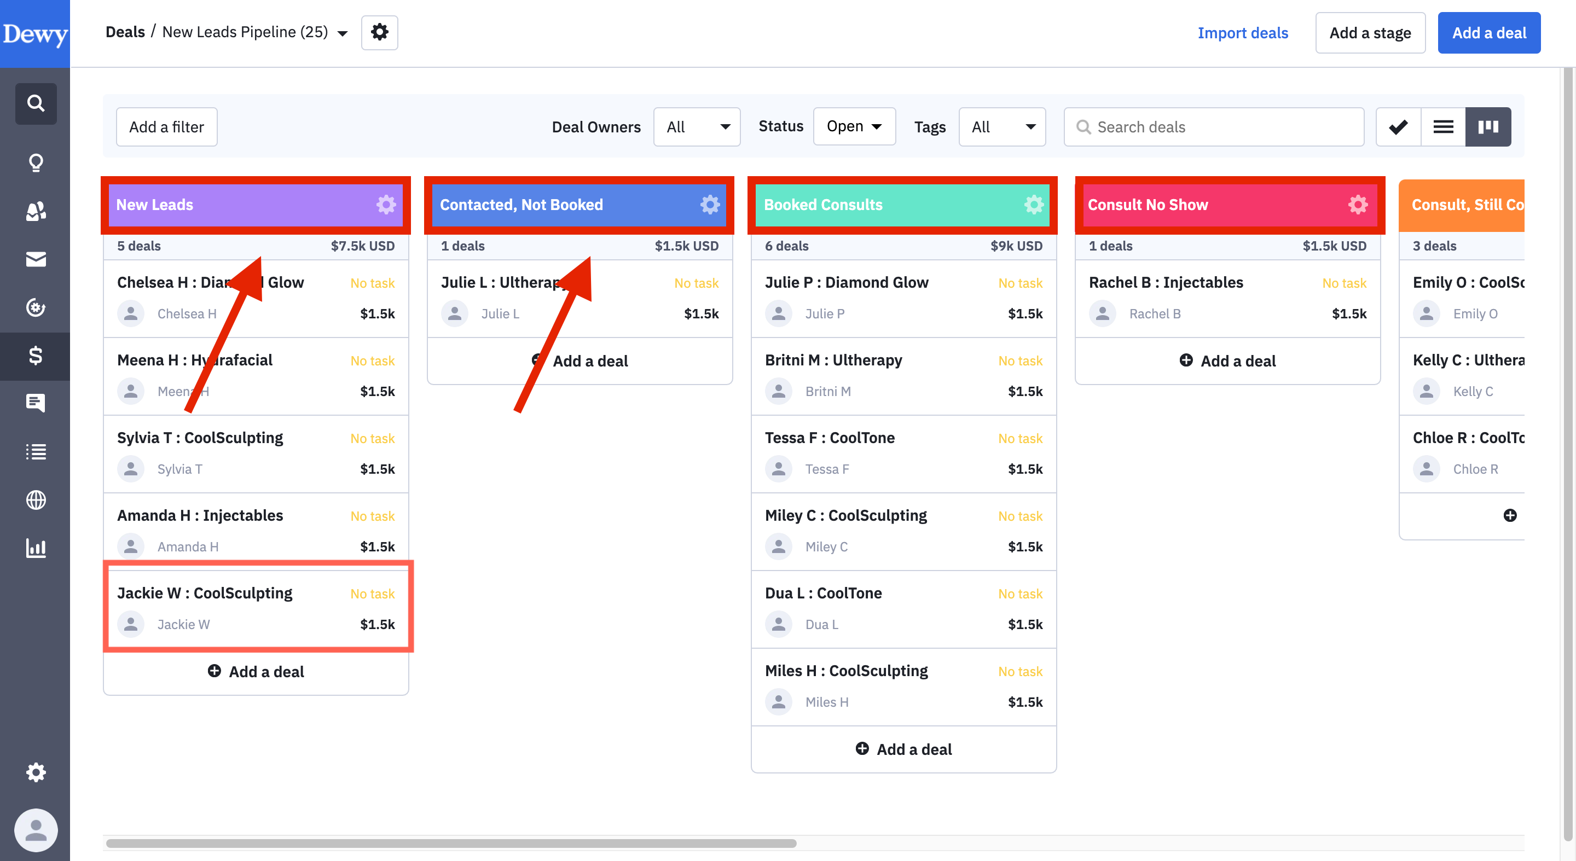This screenshot has height=861, width=1576.
Task: Open settings for the New Leads stage
Action: pos(386,205)
